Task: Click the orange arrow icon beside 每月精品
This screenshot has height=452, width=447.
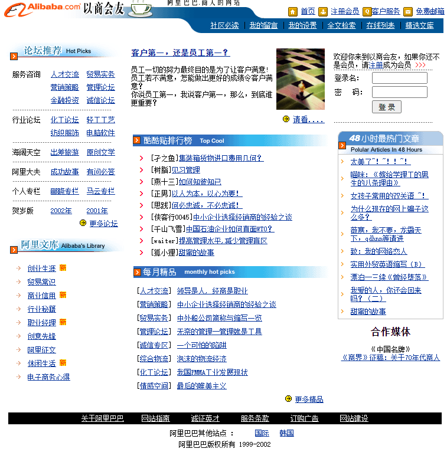Action: coord(137,272)
